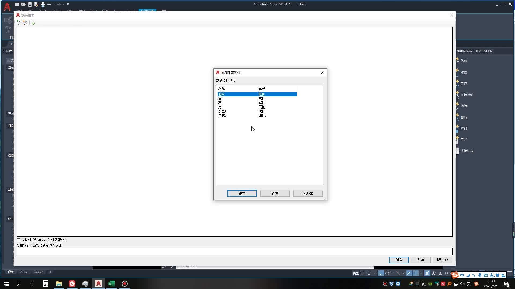The image size is (515, 289).
Task: Switch to the 布局2 layout tab
Action: (39, 272)
